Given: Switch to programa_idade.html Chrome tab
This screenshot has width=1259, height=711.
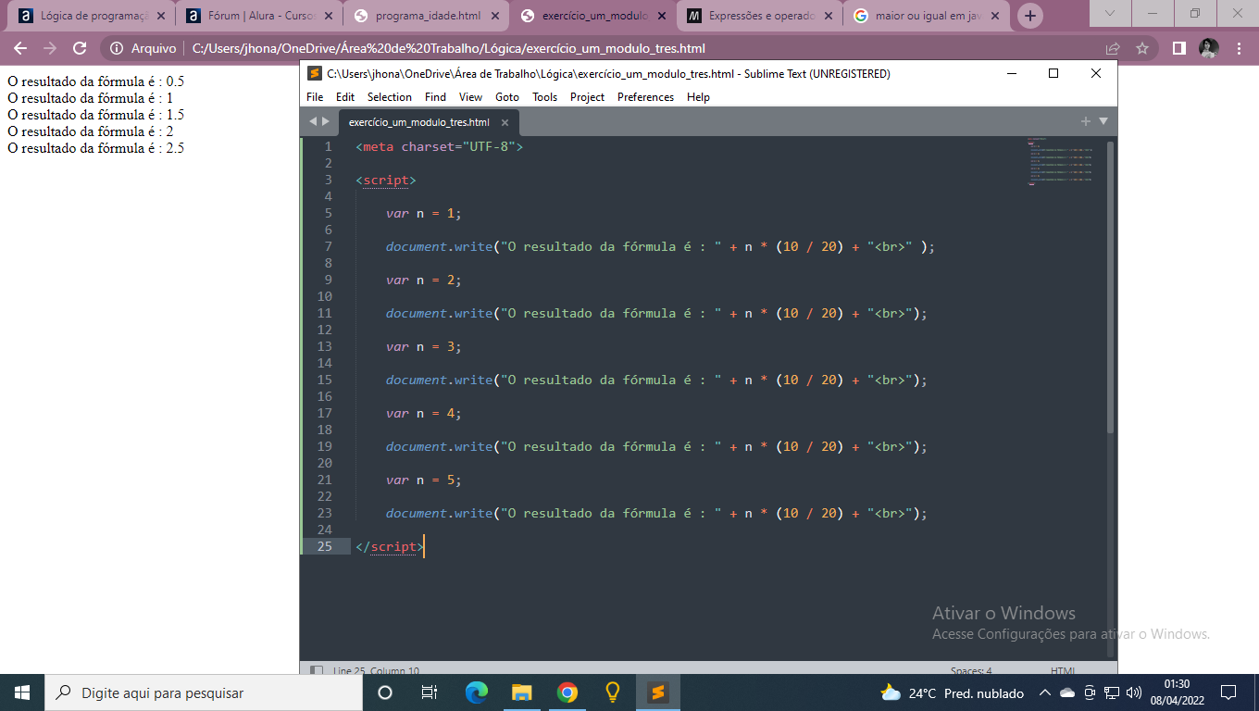Looking at the screenshot, I should pyautogui.click(x=424, y=16).
